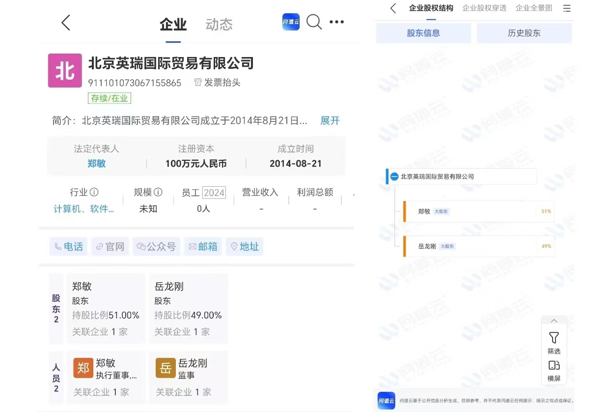This screenshot has height=412, width=610.
Task: Expand the company 简介 with 展开
Action: click(330, 120)
